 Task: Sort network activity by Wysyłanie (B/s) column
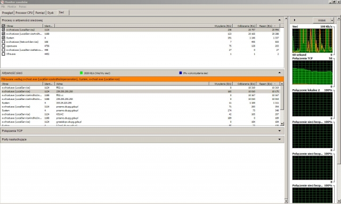(221, 84)
